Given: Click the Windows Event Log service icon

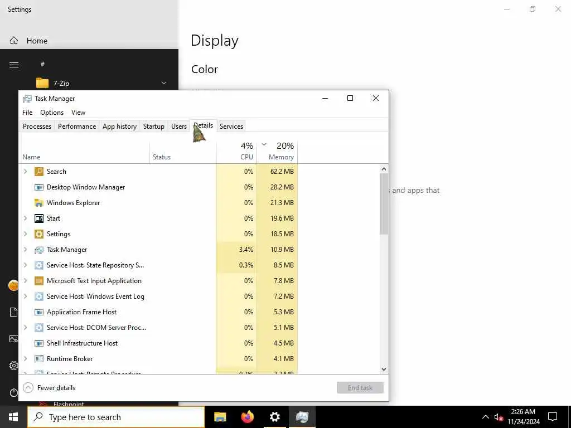Looking at the screenshot, I should pyautogui.click(x=39, y=296).
